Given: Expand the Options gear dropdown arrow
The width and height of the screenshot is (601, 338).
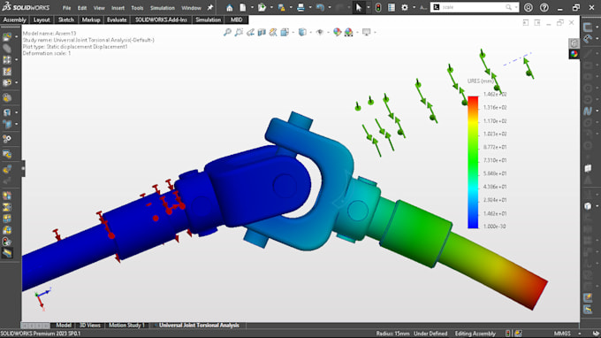Looking at the screenshot, I should pos(414,8).
